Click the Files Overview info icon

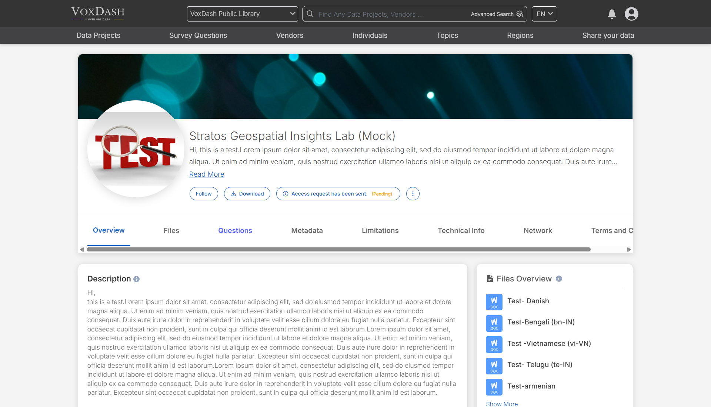tap(559, 279)
